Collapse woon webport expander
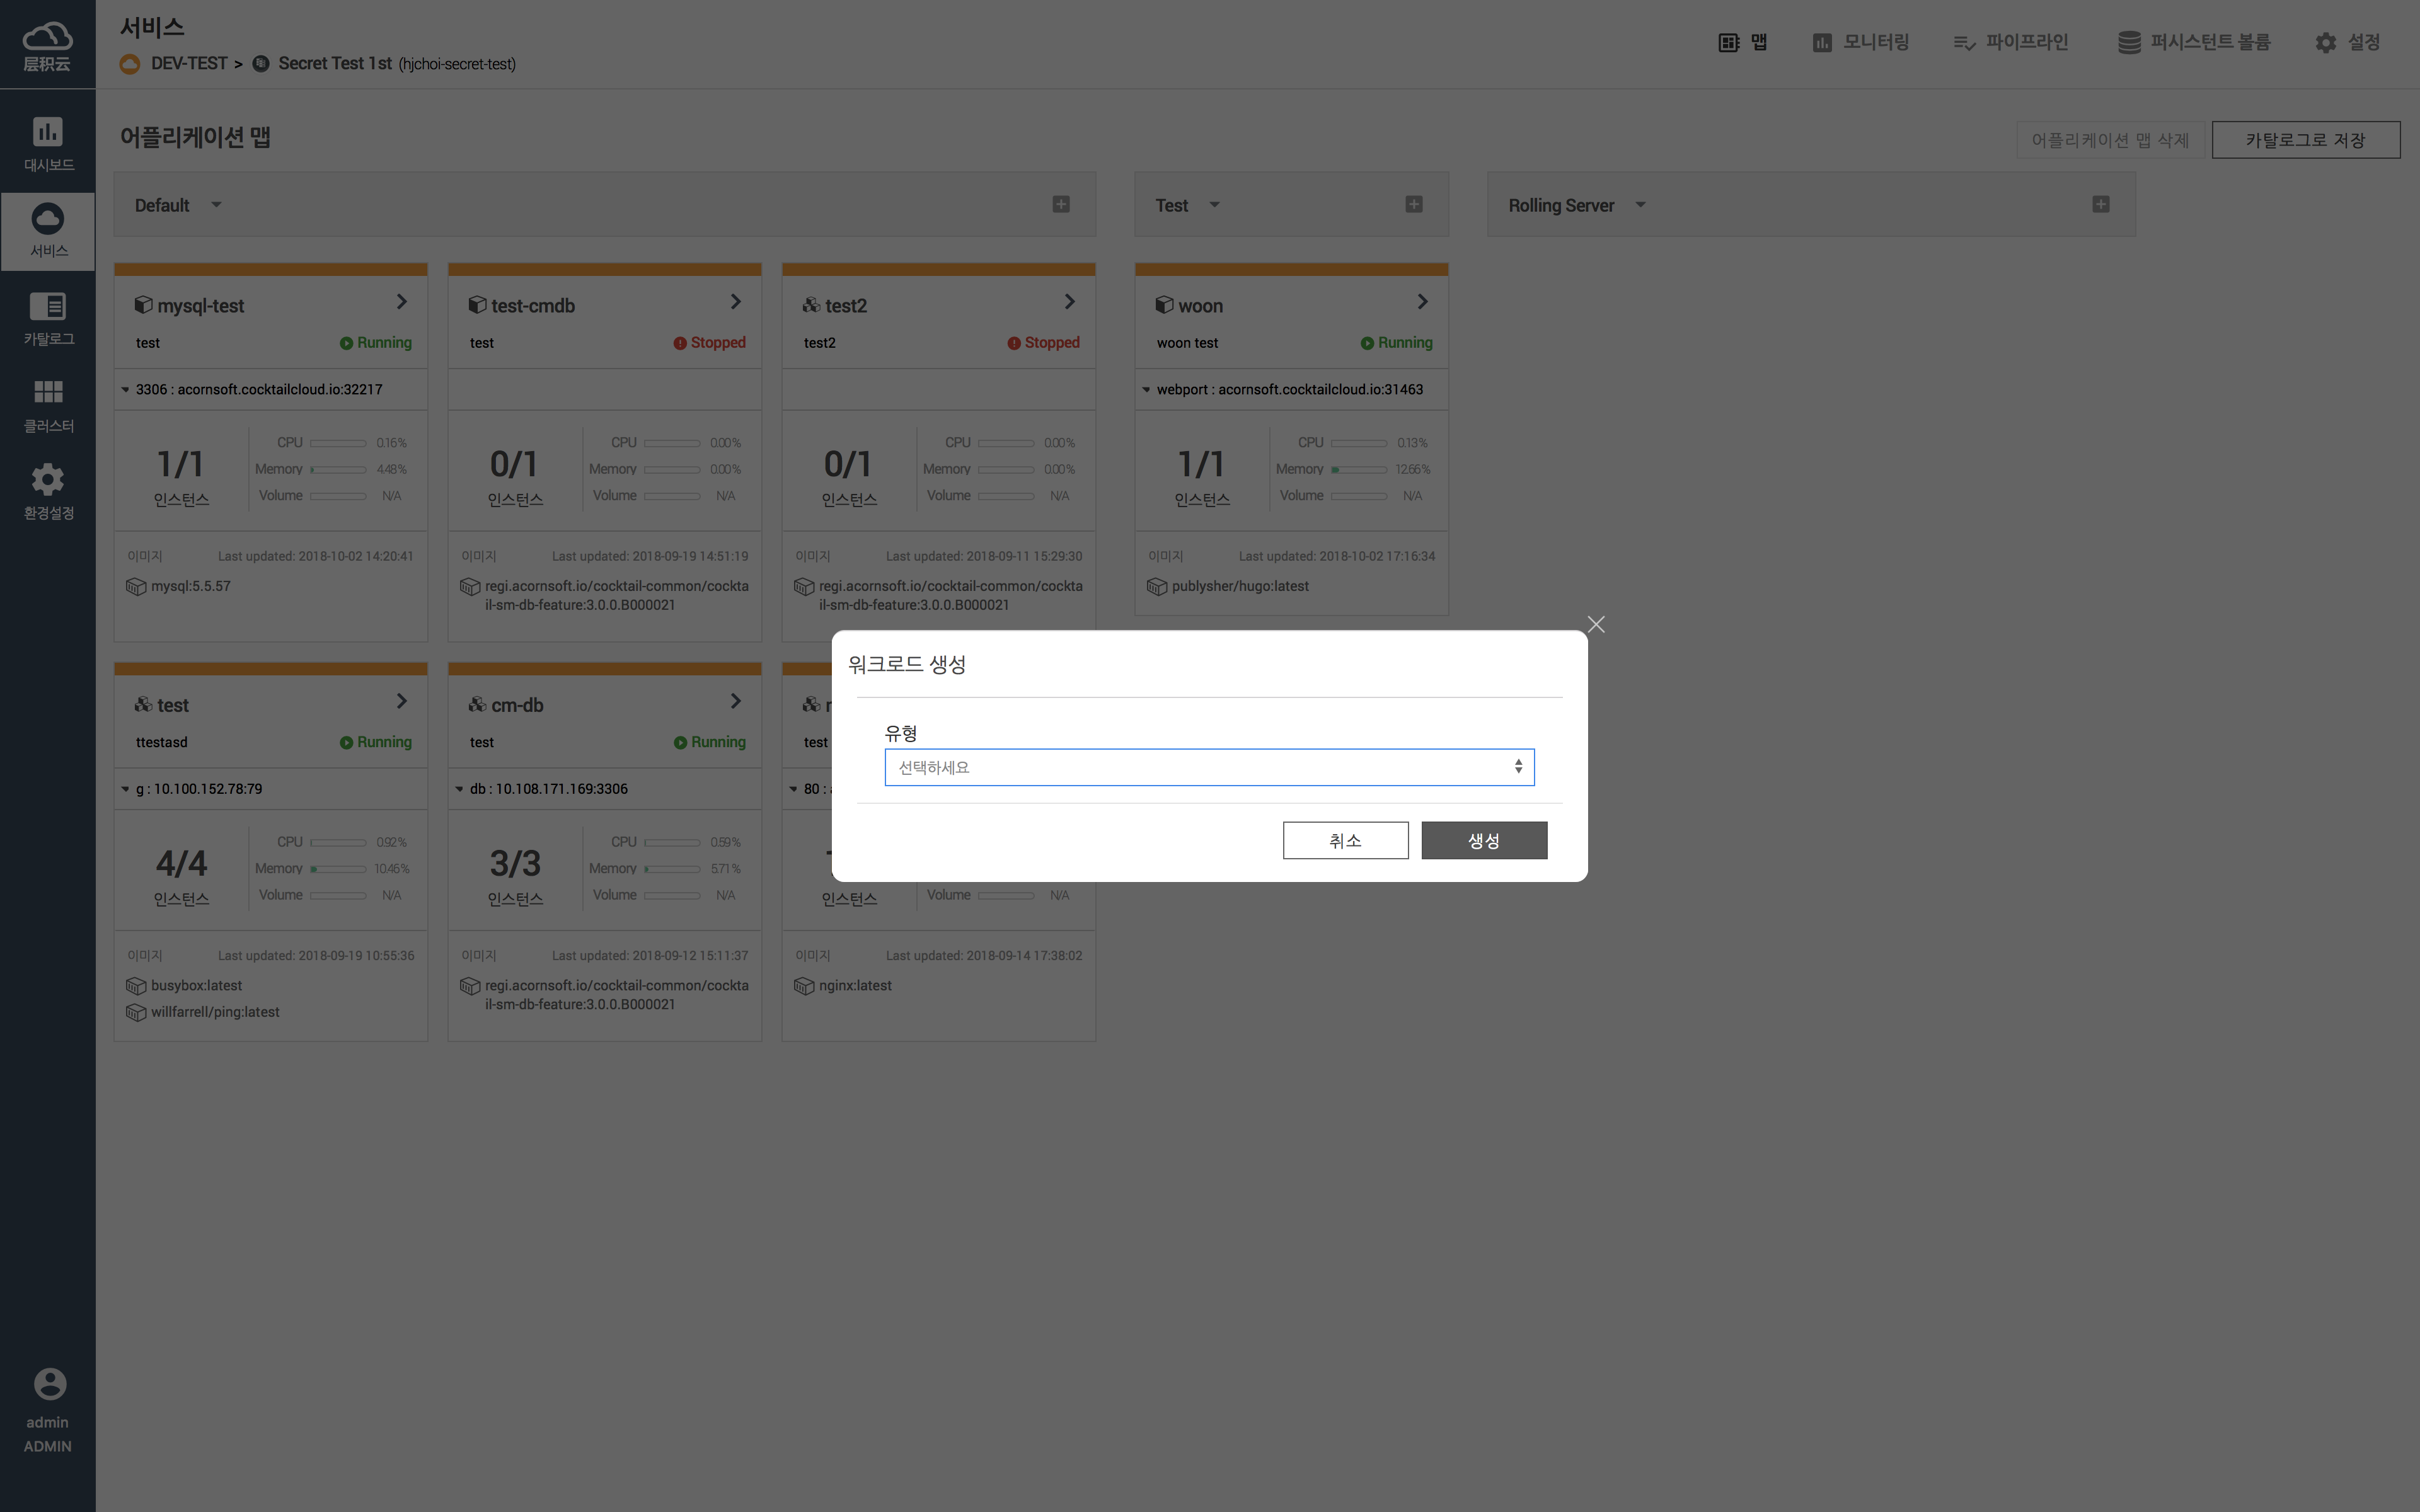Screen dimensions: 2420x1512 click(x=1146, y=390)
